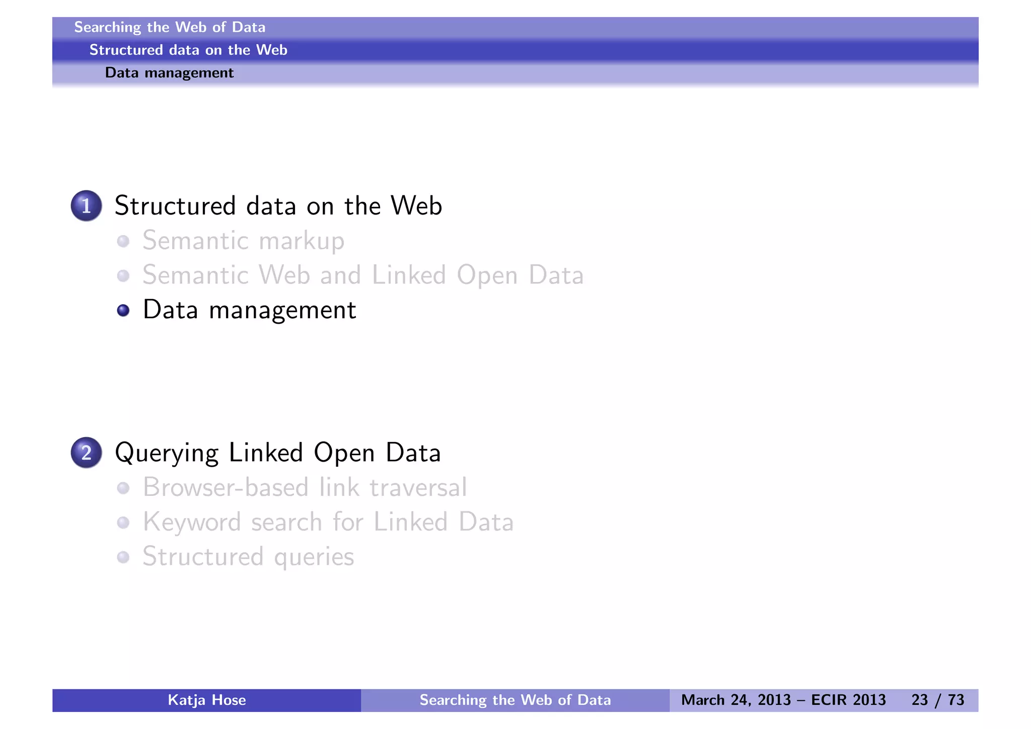Click footer title 'Searching the Web of Data'
Viewport: 1031px width, 729px height.
515,700
